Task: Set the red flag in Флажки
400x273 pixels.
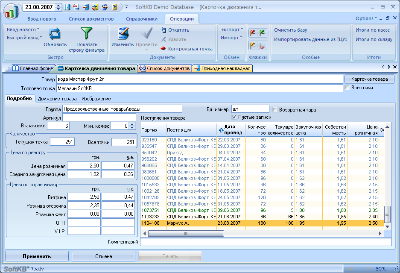Action: tap(253, 33)
